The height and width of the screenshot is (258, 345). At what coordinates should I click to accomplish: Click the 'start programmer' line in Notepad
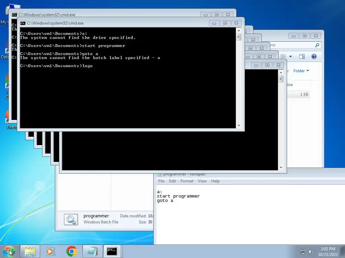tap(178, 196)
